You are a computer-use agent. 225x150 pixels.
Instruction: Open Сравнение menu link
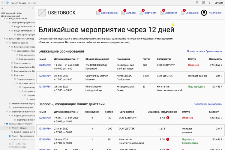click(x=171, y=13)
